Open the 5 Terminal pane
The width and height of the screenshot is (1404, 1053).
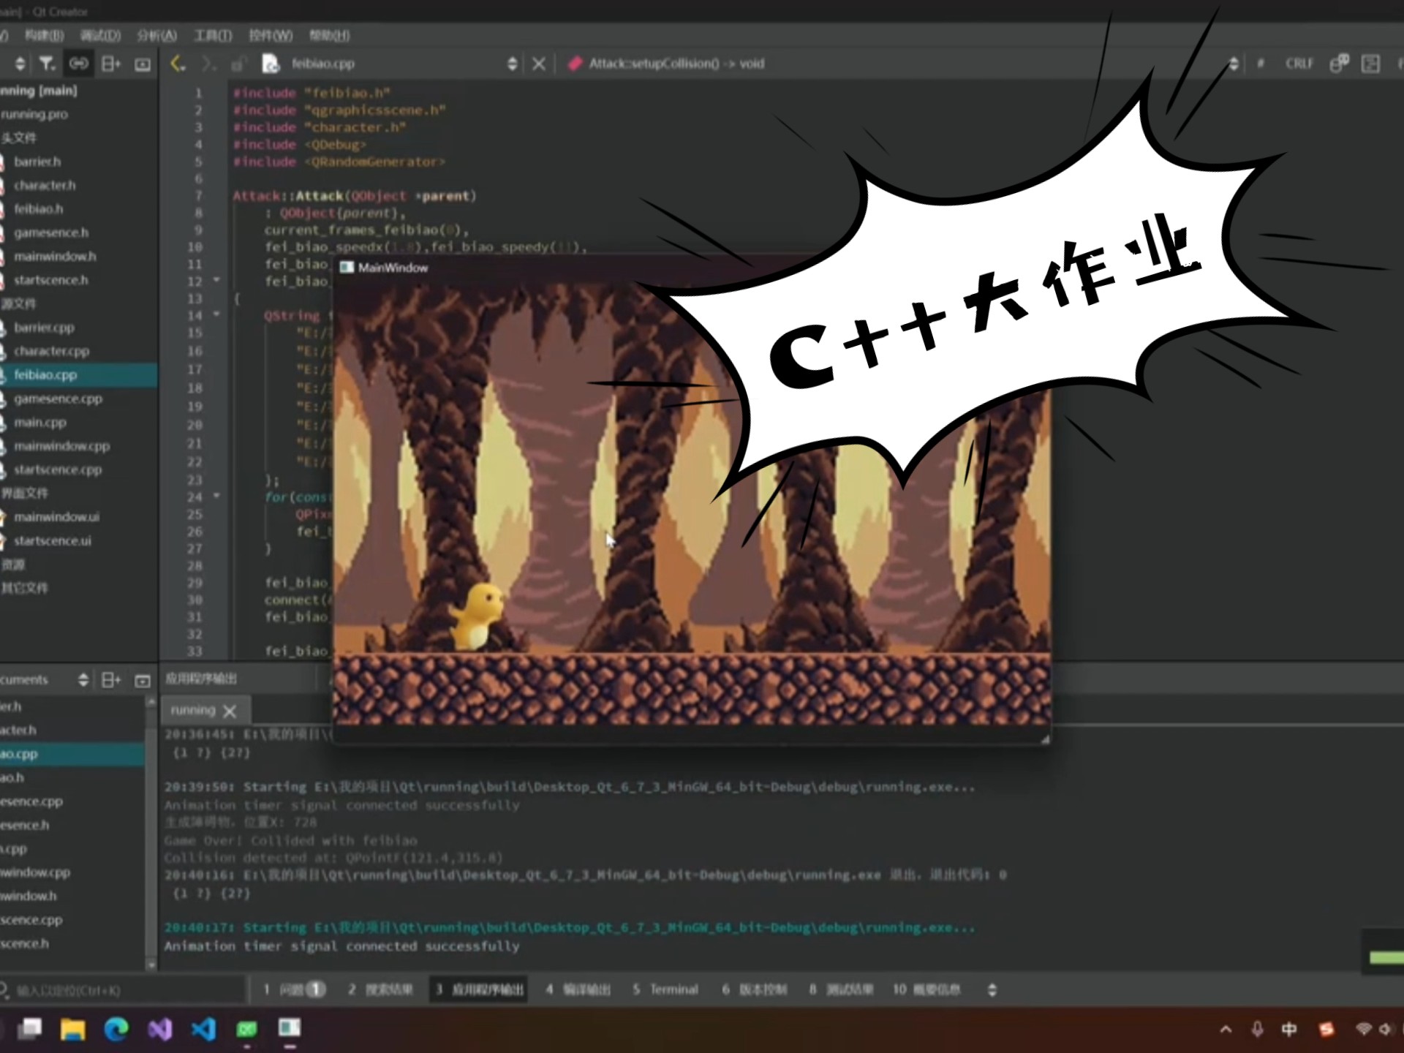pos(665,990)
